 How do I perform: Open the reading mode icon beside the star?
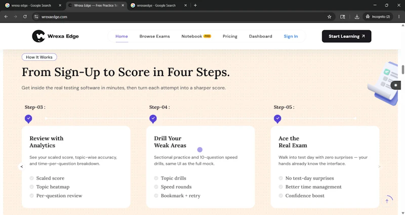click(x=343, y=17)
